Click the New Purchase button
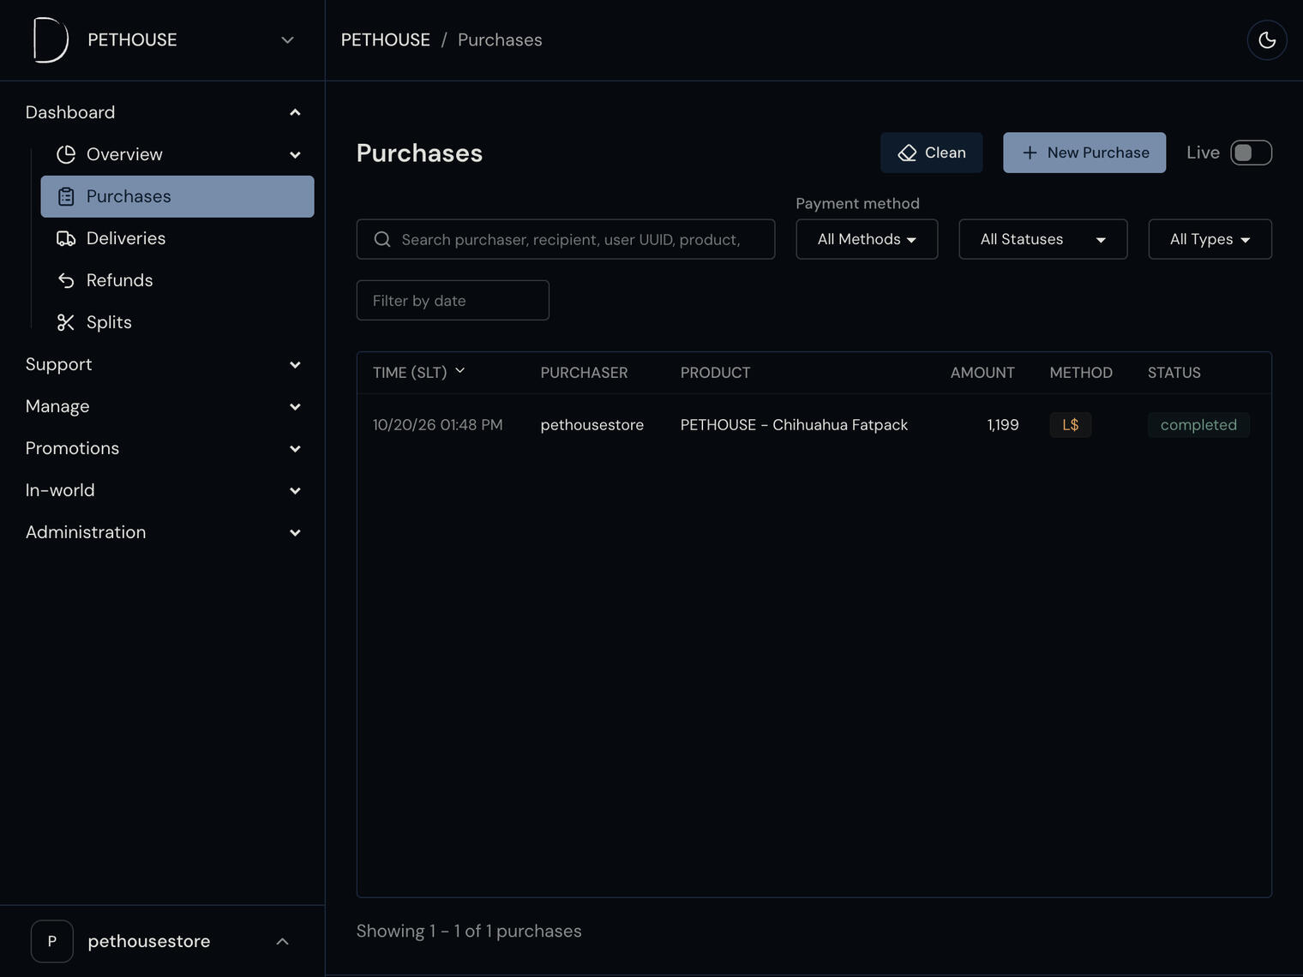1303x977 pixels. click(x=1084, y=153)
